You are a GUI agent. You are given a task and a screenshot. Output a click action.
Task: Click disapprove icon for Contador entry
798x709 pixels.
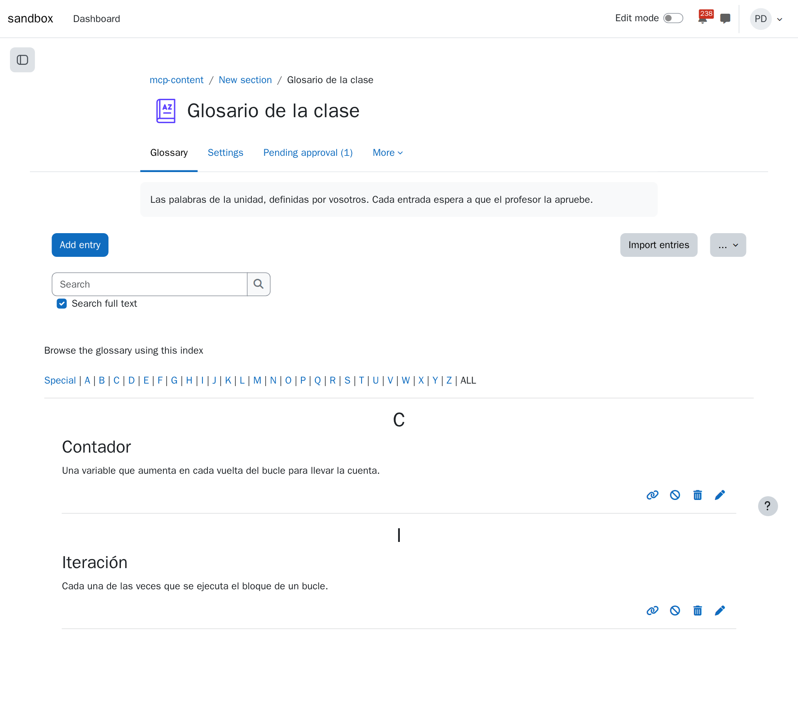point(675,495)
